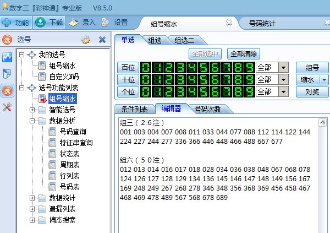
Task: Open the 缩水 button dropdown arrow
Action: (324, 80)
